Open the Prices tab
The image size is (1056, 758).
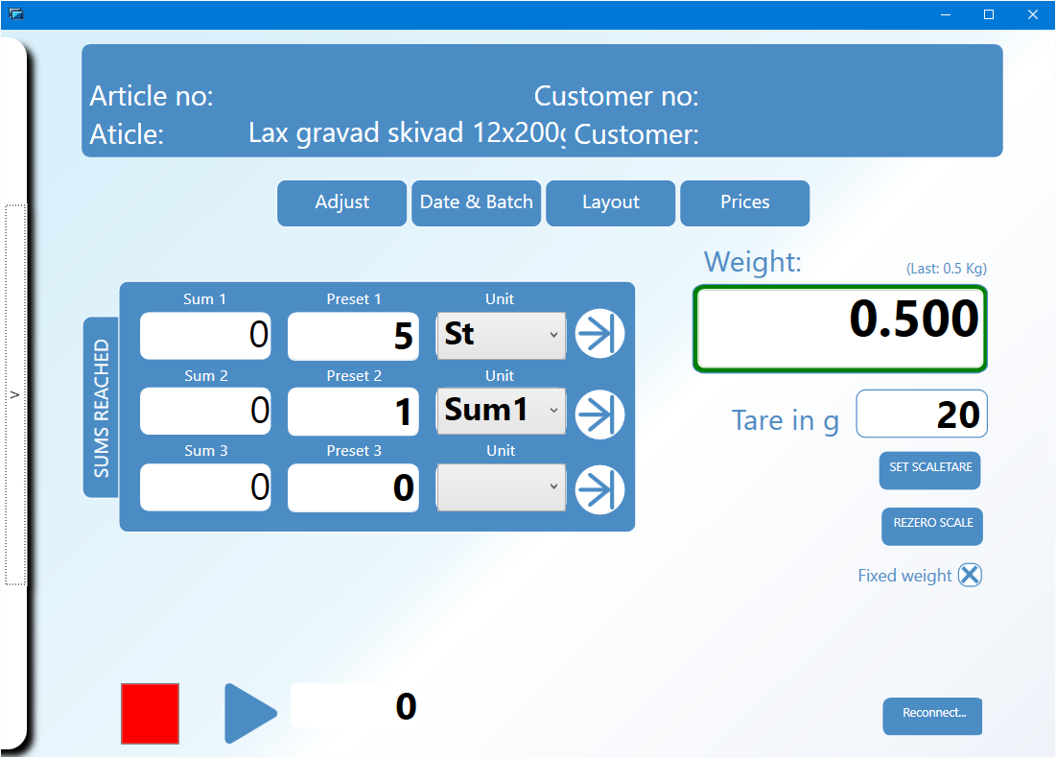click(x=745, y=202)
